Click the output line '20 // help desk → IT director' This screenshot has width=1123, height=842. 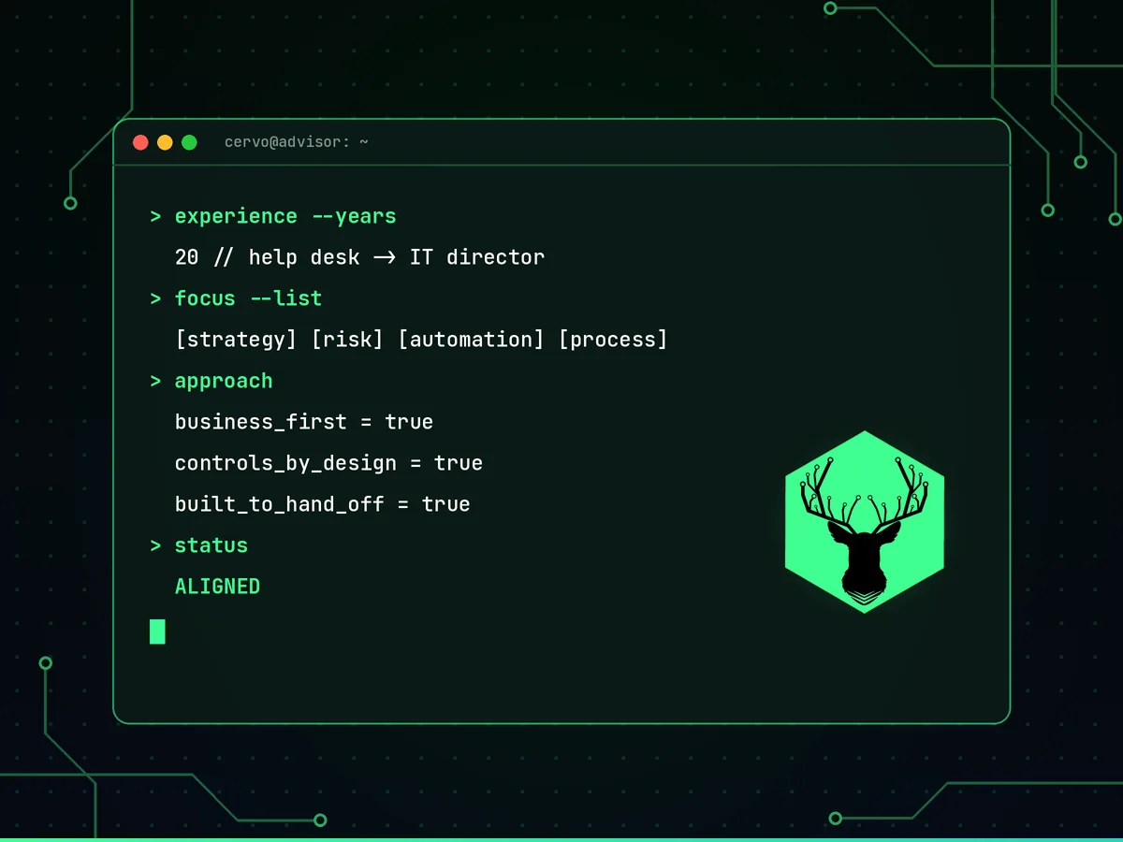(x=359, y=257)
